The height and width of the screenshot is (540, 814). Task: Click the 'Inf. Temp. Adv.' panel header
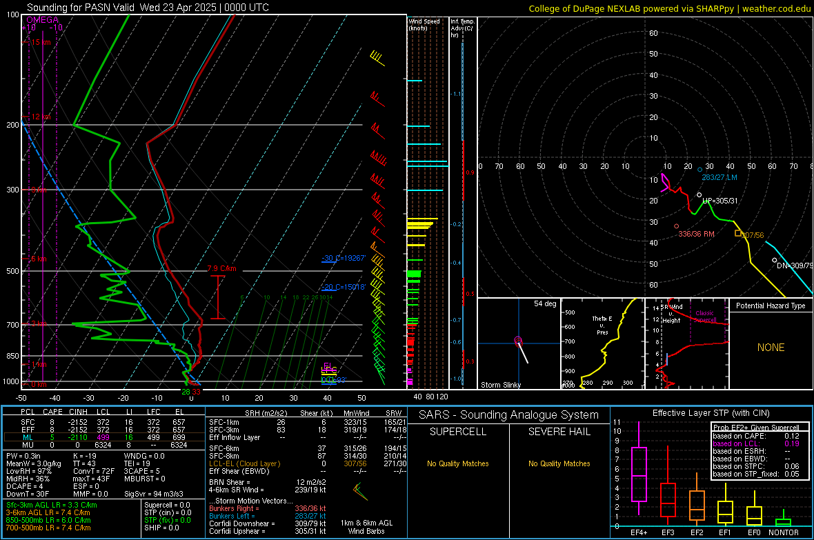462,28
